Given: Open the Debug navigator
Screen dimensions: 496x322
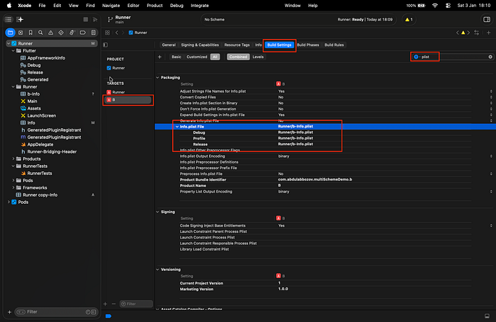Looking at the screenshot, I should (x=72, y=33).
